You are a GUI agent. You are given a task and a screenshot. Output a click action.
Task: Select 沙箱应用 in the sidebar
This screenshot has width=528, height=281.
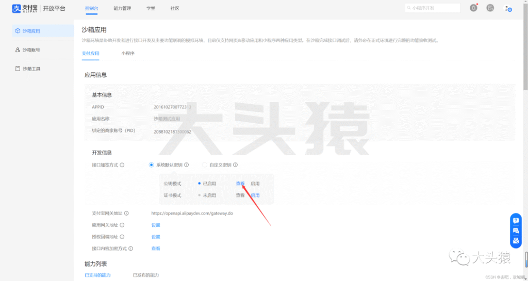(x=43, y=31)
